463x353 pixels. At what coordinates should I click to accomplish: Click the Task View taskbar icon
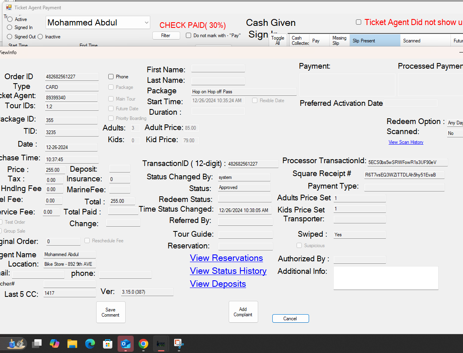[37, 344]
